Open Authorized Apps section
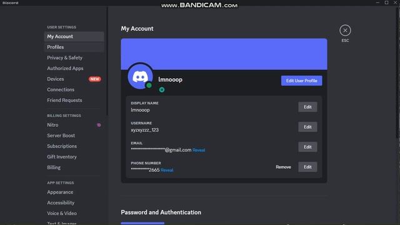 click(74, 68)
